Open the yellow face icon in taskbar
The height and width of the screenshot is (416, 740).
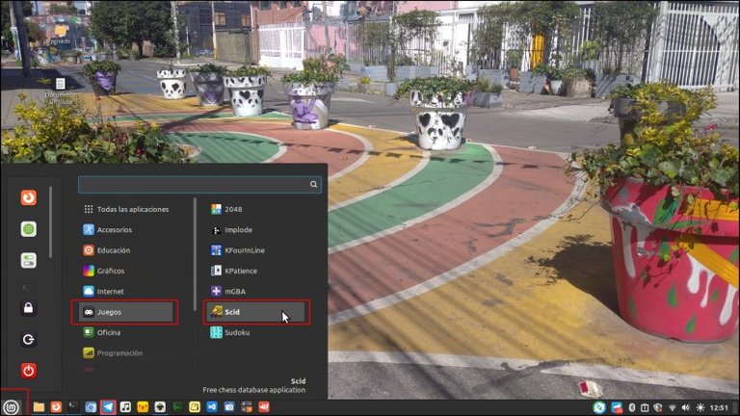(143, 407)
